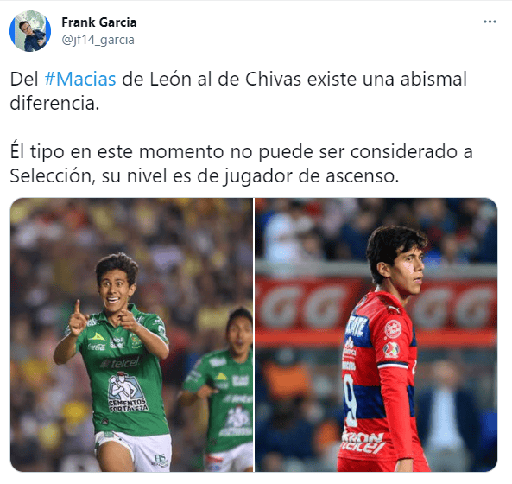Screen dimensions: 512x484
Task: Open the three-dot more options menu
Action: point(490,22)
